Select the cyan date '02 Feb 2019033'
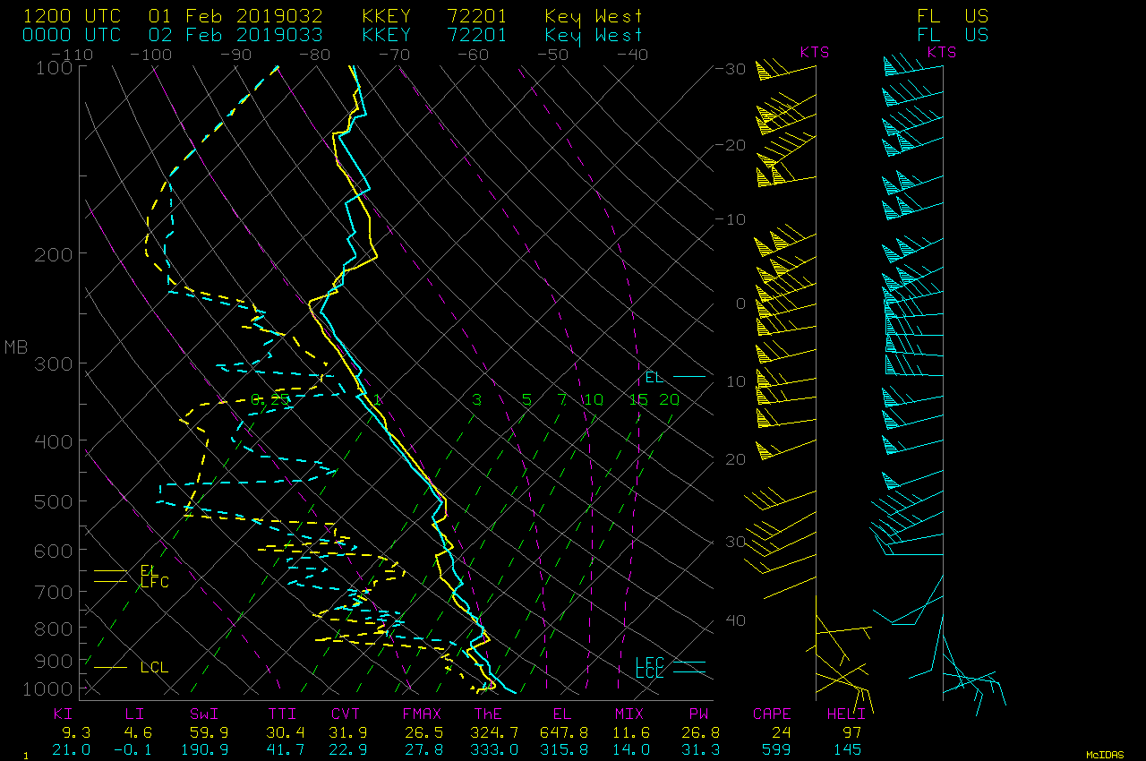 click(236, 35)
